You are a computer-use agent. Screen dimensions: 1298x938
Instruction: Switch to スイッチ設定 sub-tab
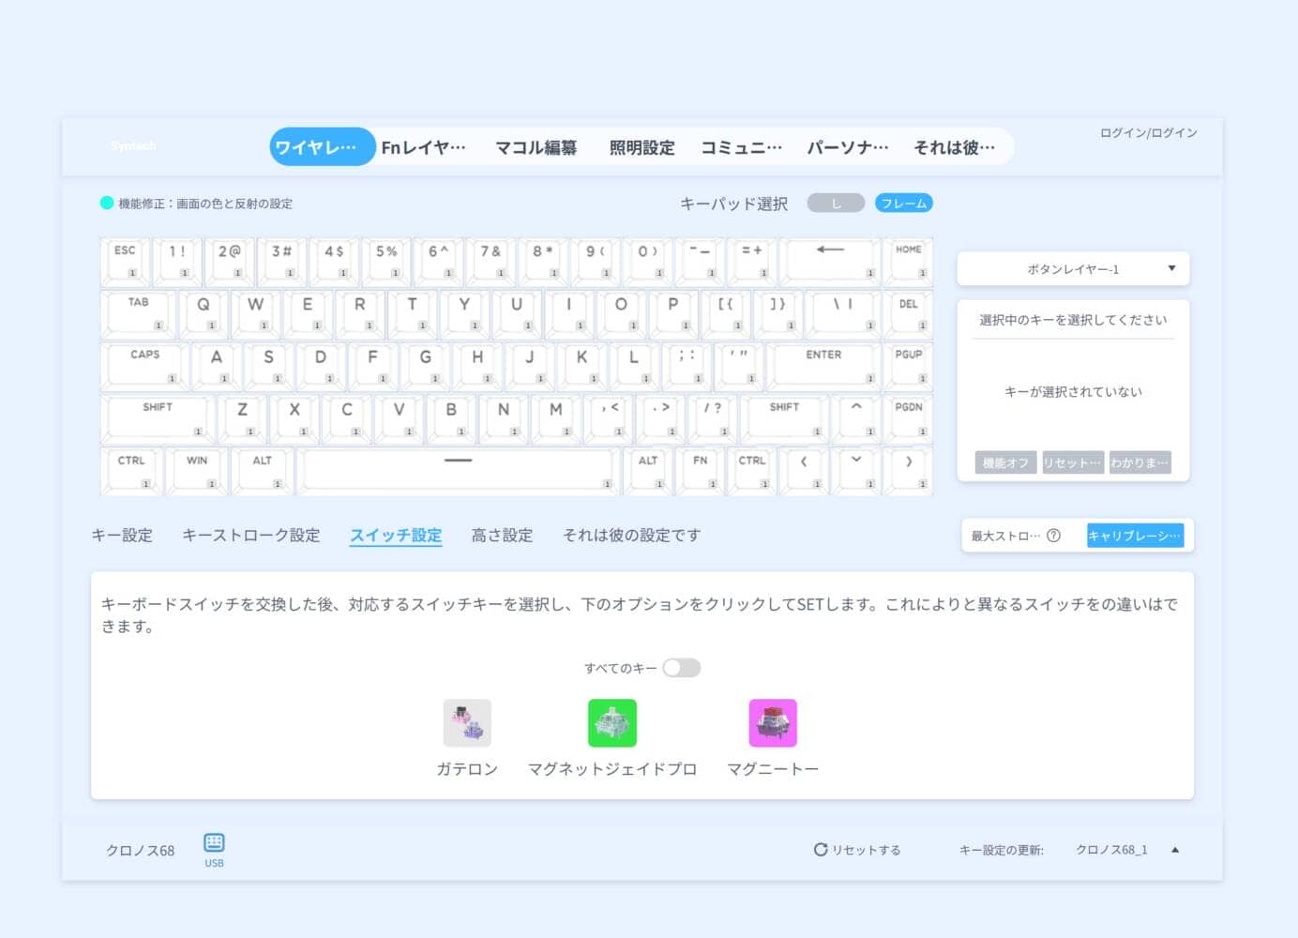point(396,535)
